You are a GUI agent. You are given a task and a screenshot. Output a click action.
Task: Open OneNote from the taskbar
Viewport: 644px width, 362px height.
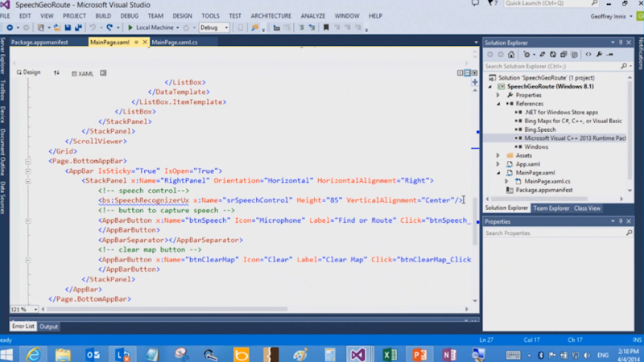tap(449, 354)
